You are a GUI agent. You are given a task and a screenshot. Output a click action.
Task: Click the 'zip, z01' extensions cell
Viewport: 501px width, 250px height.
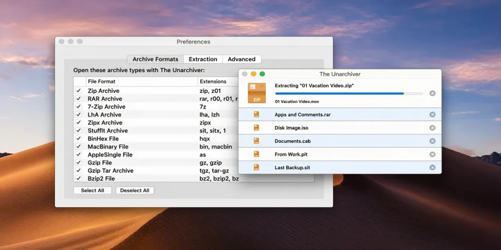point(210,91)
